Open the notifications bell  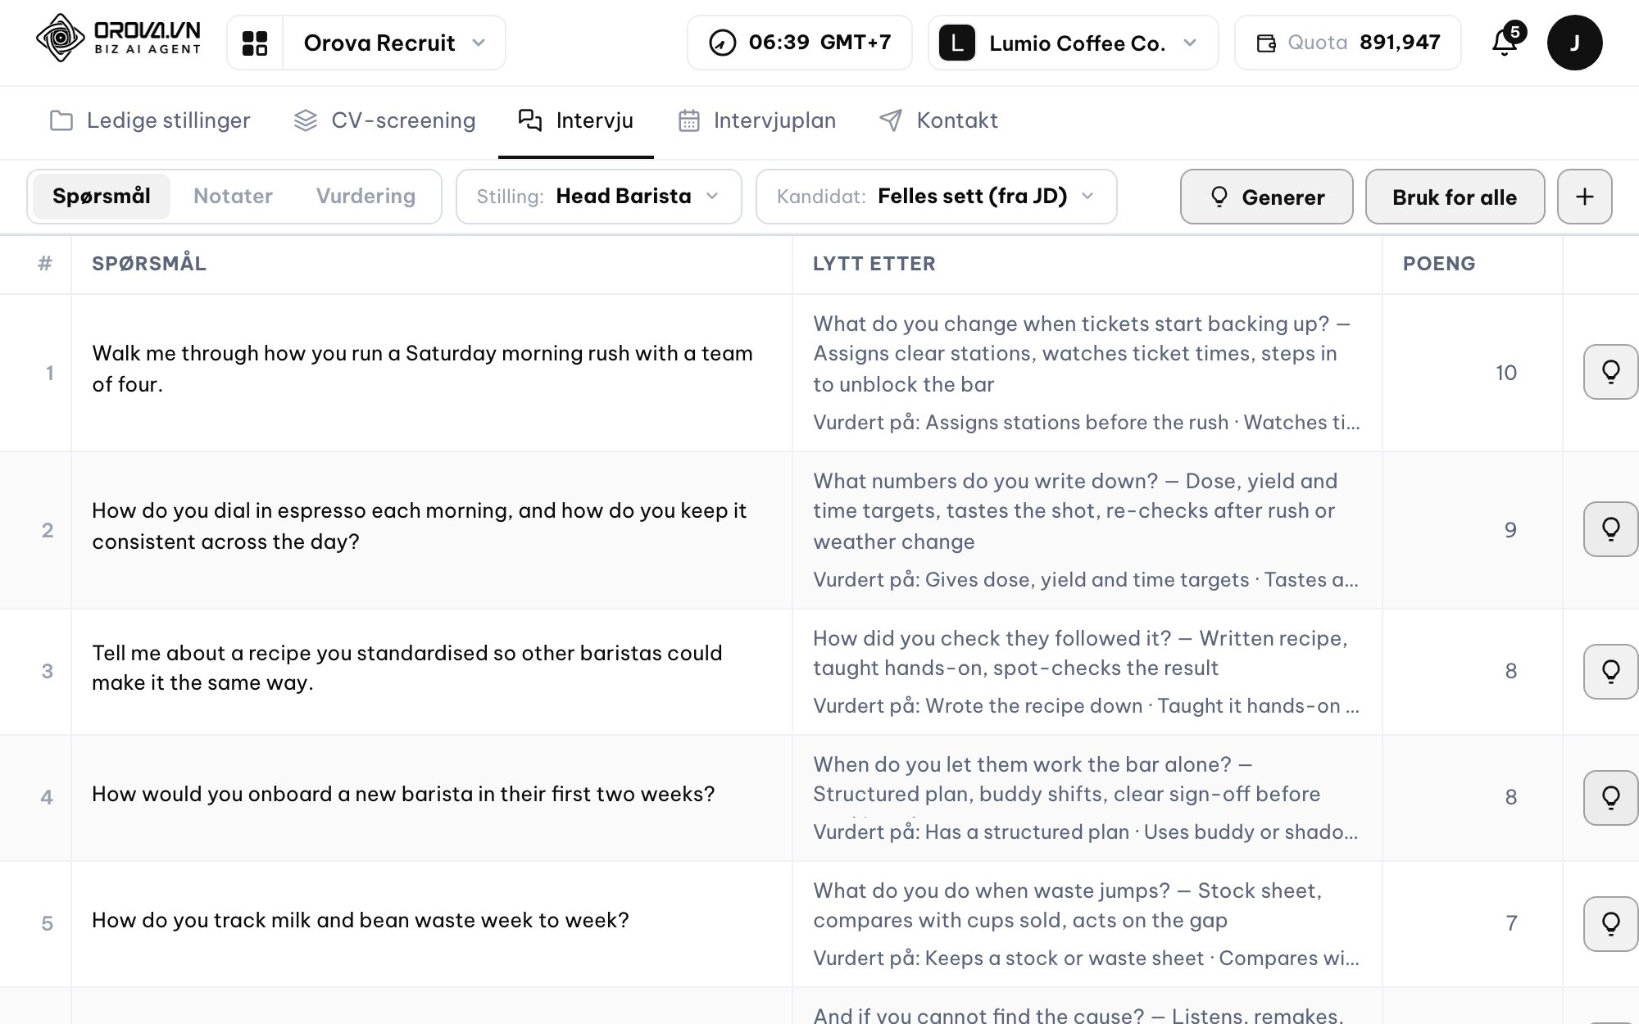point(1506,41)
